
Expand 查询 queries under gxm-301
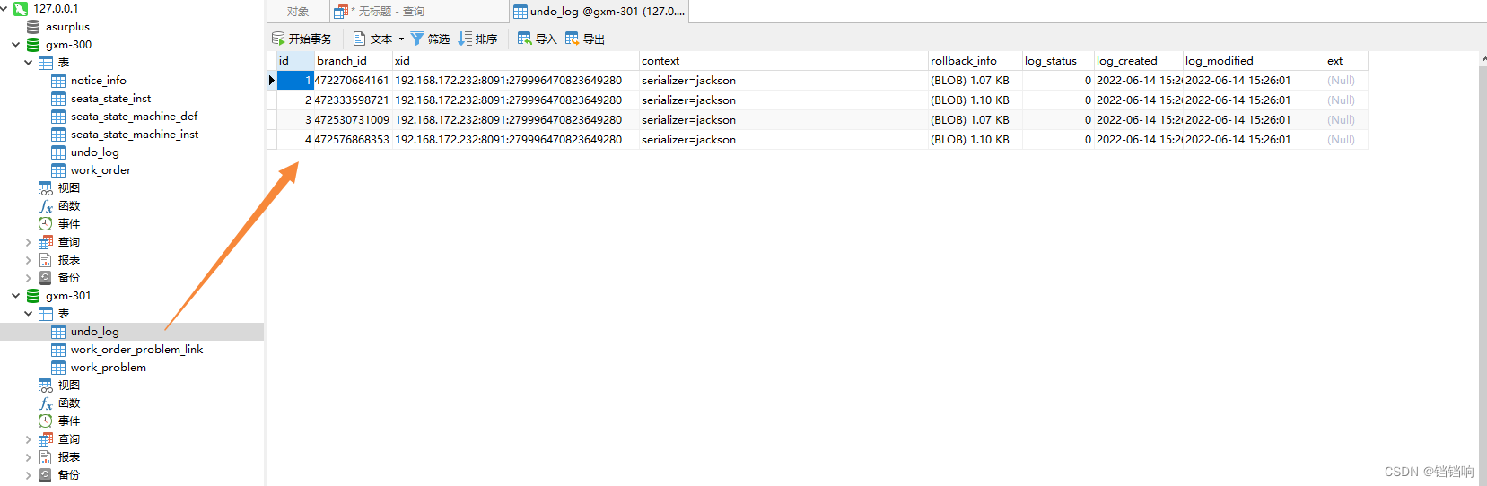(x=29, y=439)
